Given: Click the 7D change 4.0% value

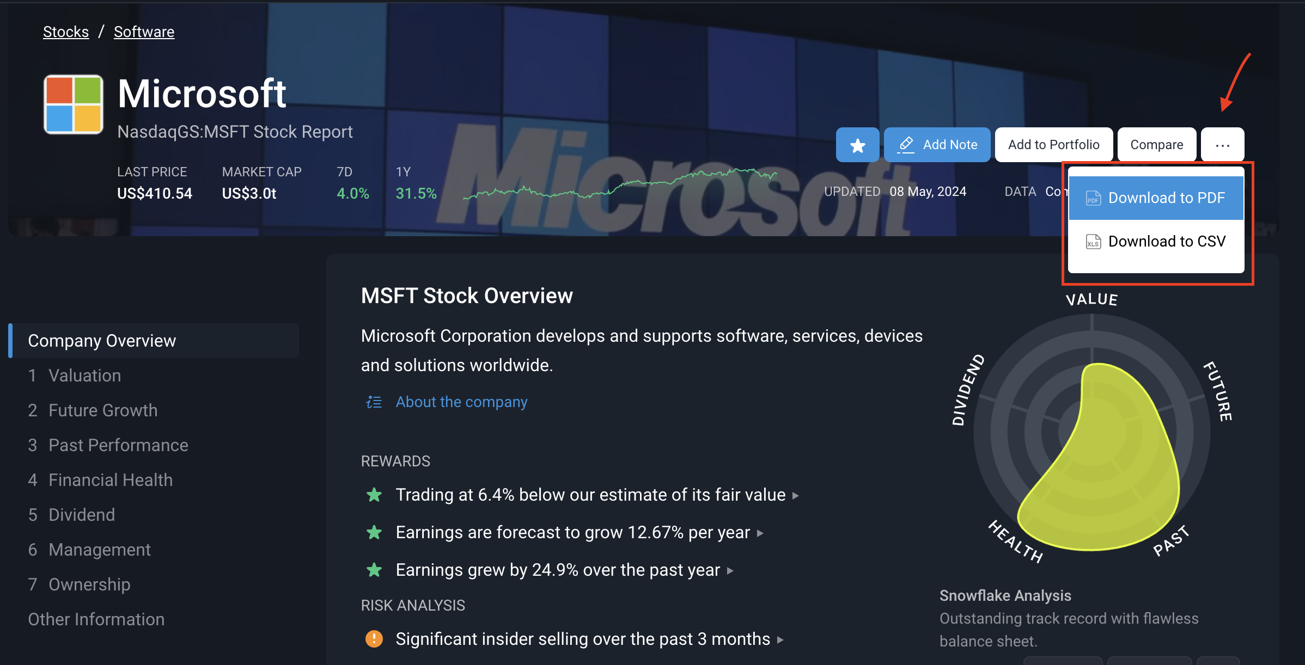Looking at the screenshot, I should (x=353, y=193).
